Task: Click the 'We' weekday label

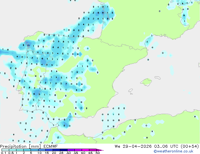Action: click(117, 146)
